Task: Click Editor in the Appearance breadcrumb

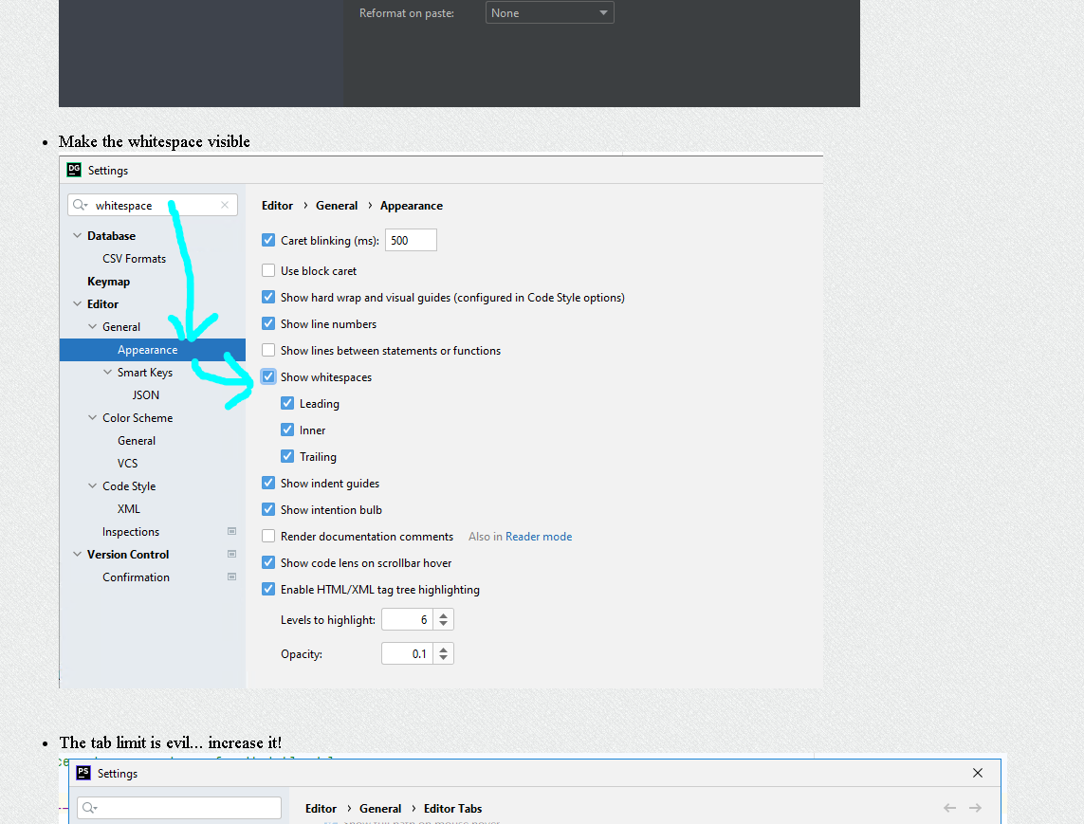Action: tap(277, 206)
